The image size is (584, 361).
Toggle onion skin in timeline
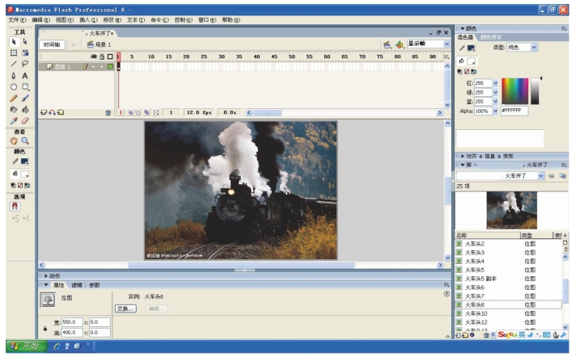(130, 112)
